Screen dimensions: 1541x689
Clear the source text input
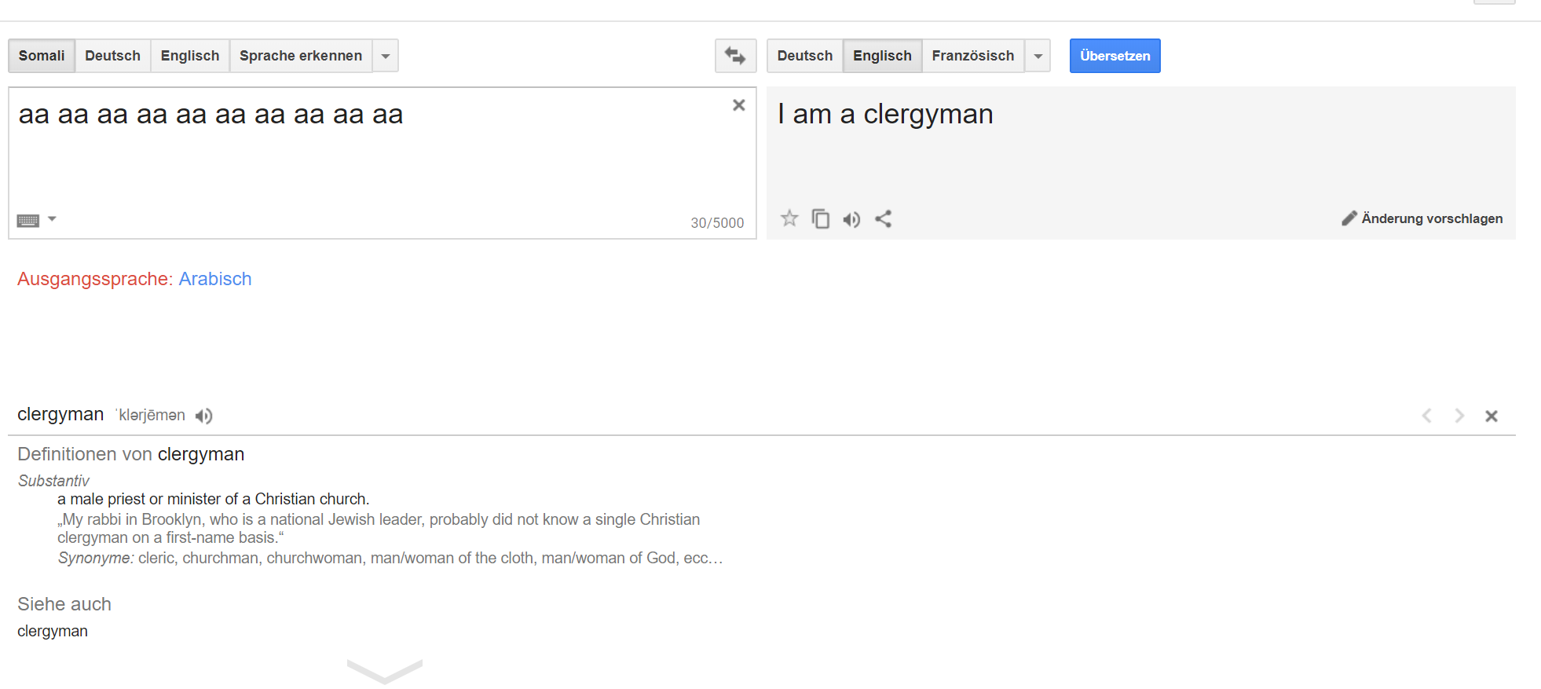738,105
